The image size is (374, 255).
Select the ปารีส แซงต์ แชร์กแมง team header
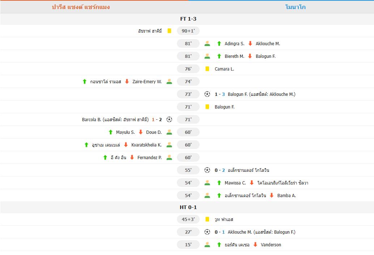[x=81, y=7]
